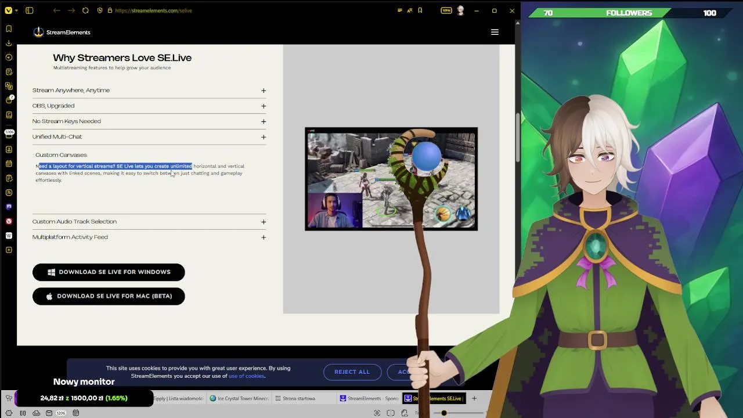Image resolution: width=743 pixels, height=418 pixels.
Task: Add a new web panel
Action: [9, 250]
